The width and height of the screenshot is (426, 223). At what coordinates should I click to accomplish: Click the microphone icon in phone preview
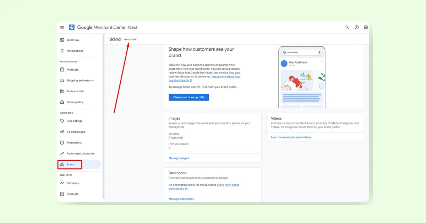point(319,52)
